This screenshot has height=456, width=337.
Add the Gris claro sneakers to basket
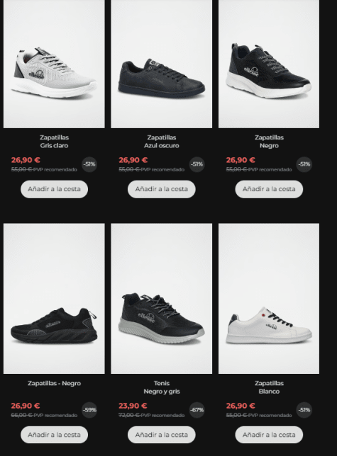click(54, 189)
